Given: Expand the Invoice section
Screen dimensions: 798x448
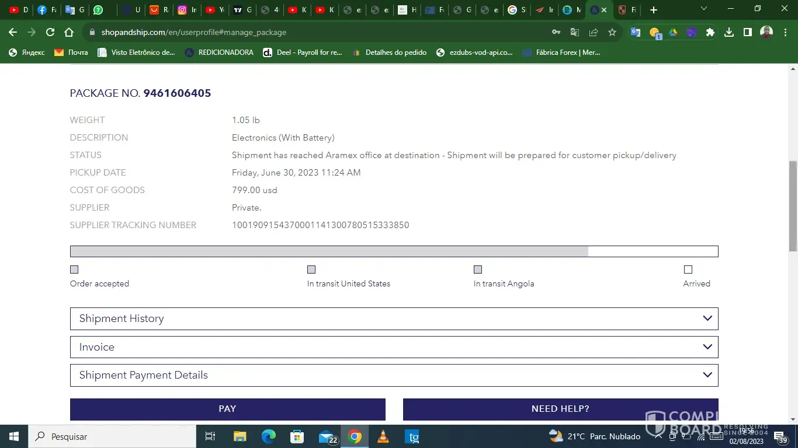Looking at the screenshot, I should pos(394,347).
